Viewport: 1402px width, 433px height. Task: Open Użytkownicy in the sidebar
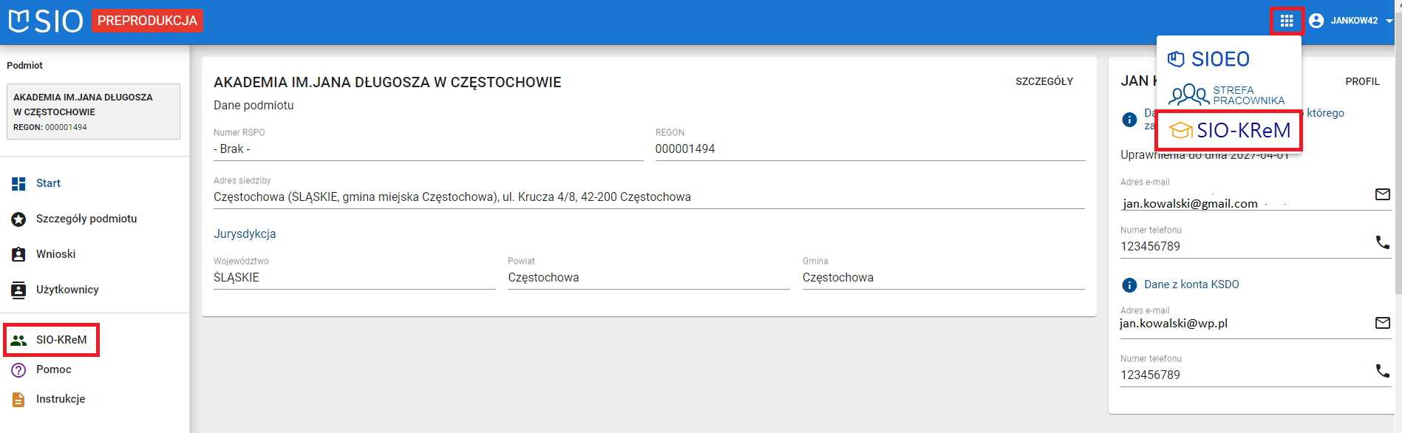pyautogui.click(x=67, y=290)
